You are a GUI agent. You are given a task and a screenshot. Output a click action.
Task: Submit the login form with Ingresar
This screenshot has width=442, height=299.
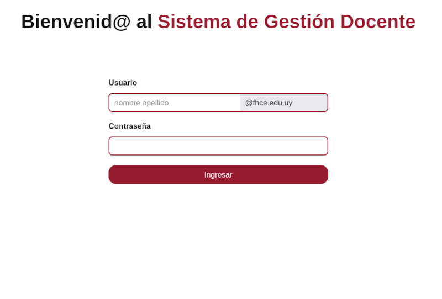pyautogui.click(x=218, y=175)
